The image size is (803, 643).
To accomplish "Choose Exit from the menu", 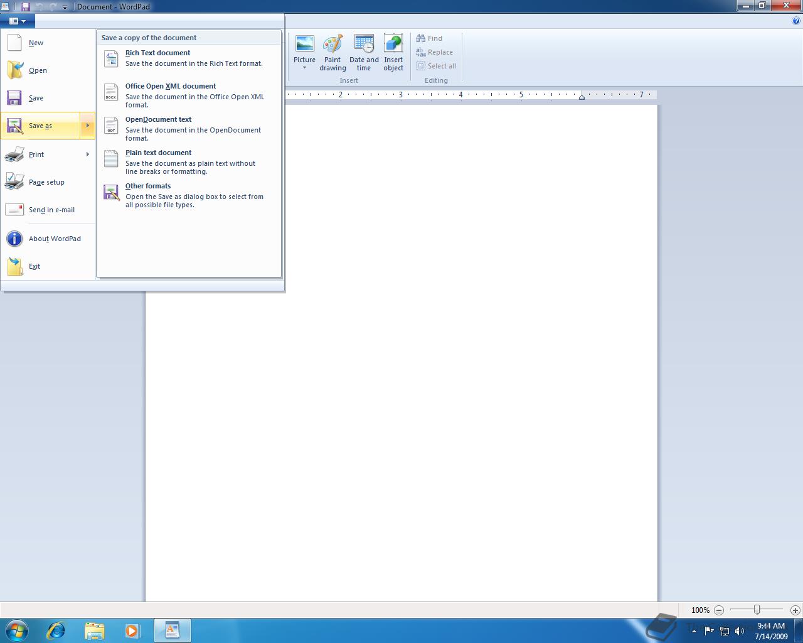I will [x=48, y=266].
